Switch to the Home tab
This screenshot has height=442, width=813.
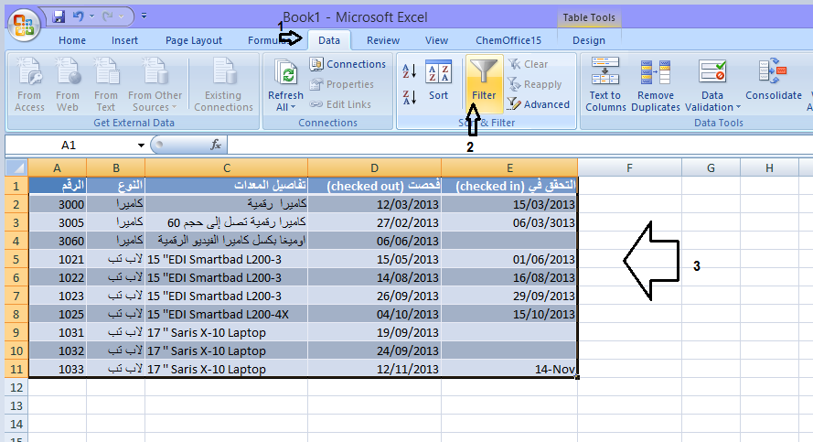click(72, 40)
